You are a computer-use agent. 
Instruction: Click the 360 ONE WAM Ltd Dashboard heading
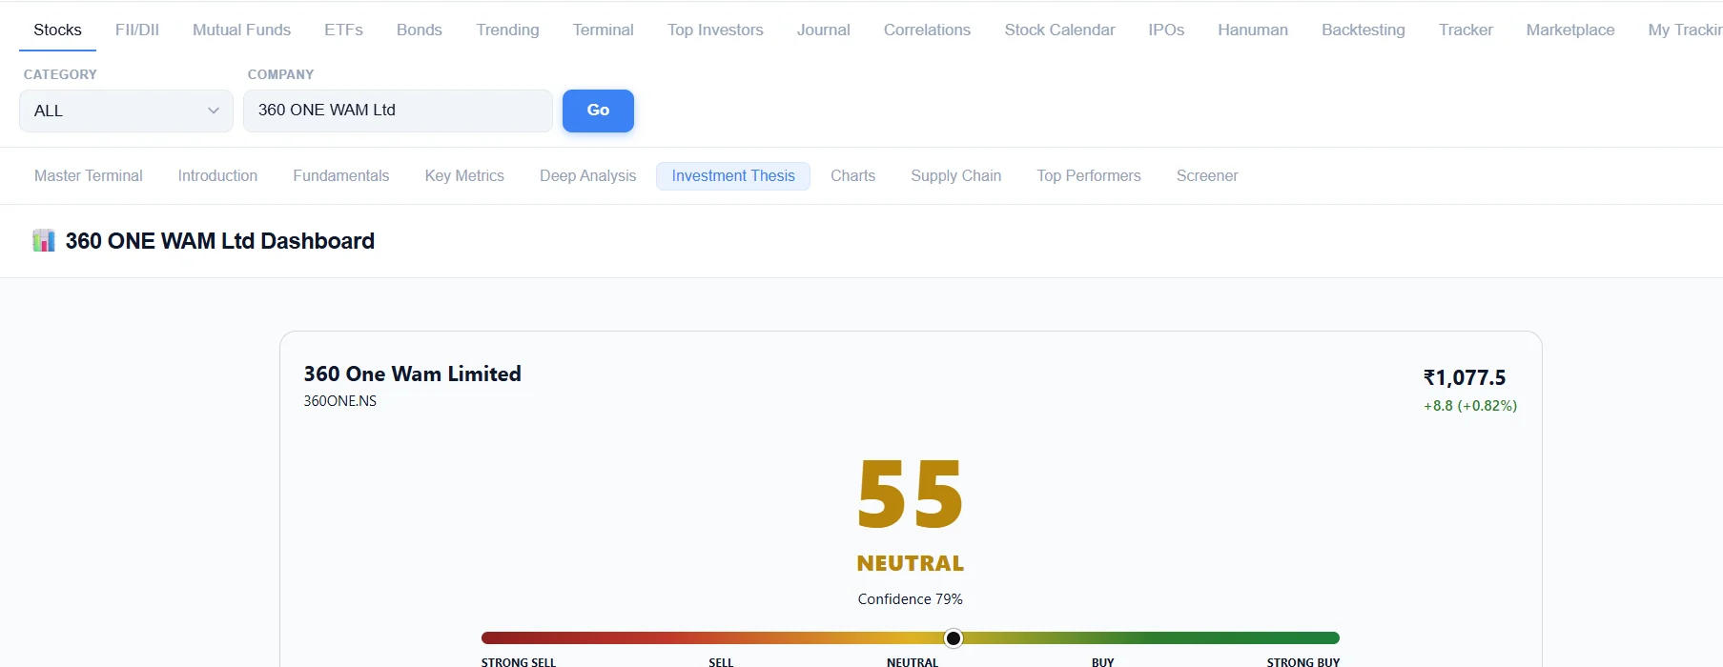point(219,241)
